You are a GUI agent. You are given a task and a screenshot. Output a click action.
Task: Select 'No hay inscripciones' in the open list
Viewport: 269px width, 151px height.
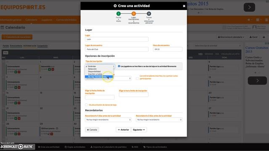(99, 77)
